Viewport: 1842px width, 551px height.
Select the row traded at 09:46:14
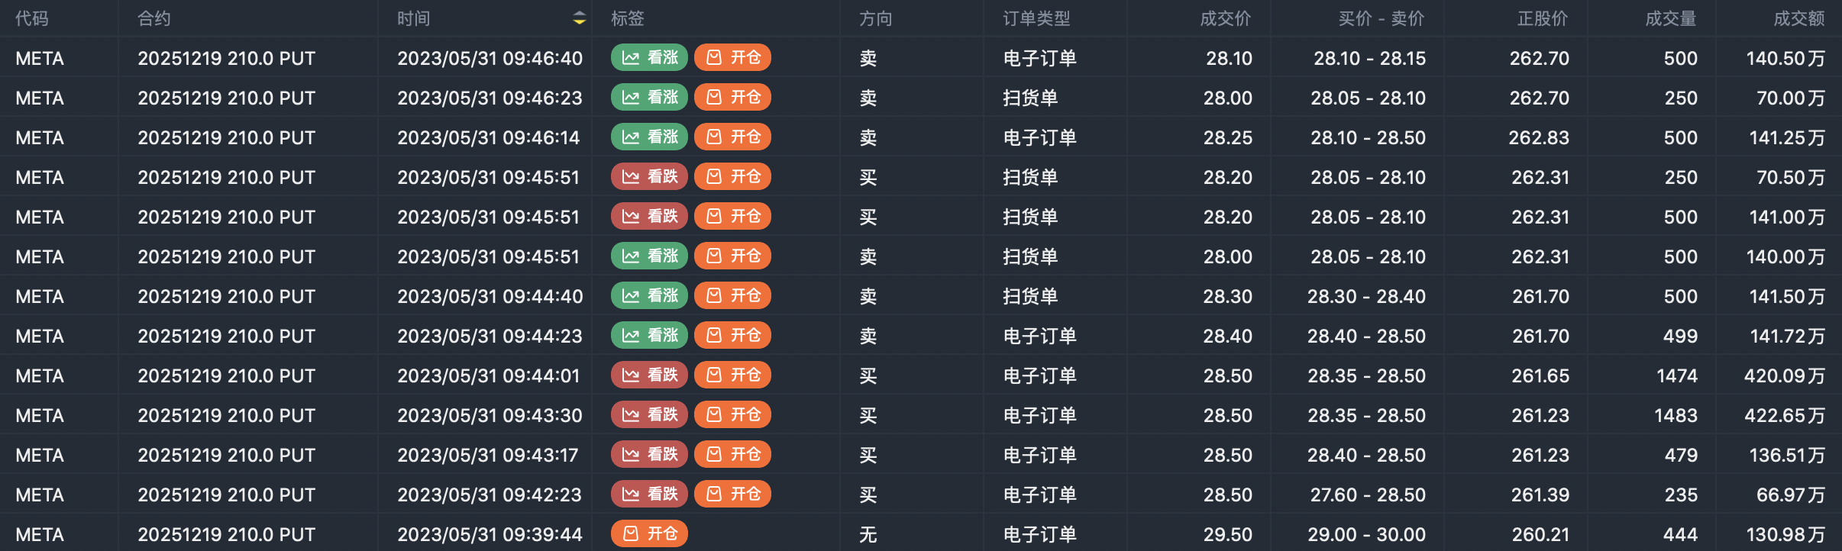[921, 137]
